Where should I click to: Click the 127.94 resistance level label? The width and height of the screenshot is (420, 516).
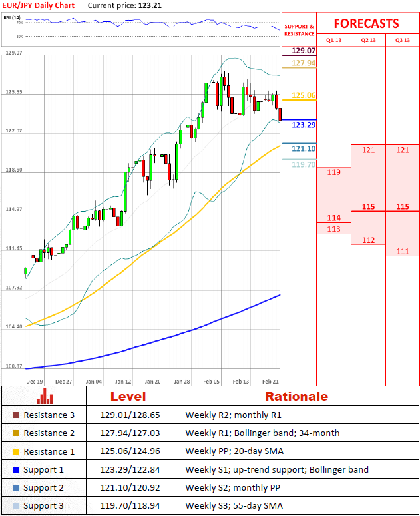pos(304,63)
